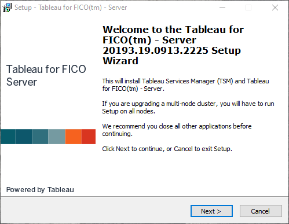
Task: Cancel the Tableau for FICO setup
Action: click(261, 211)
